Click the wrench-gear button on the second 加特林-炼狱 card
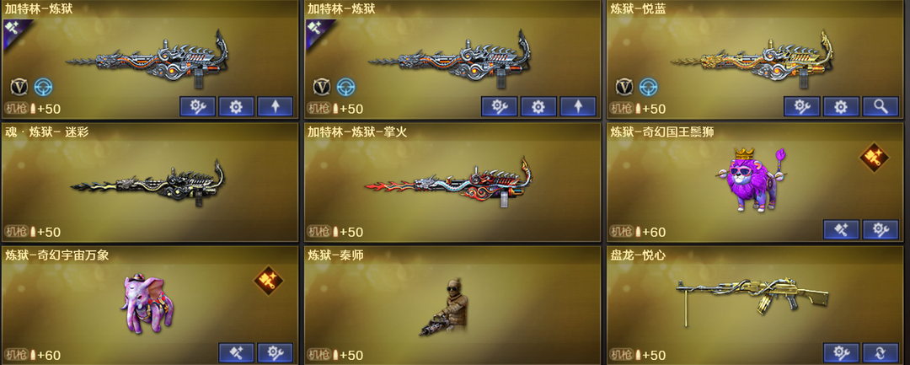The image size is (910, 365). [x=500, y=107]
